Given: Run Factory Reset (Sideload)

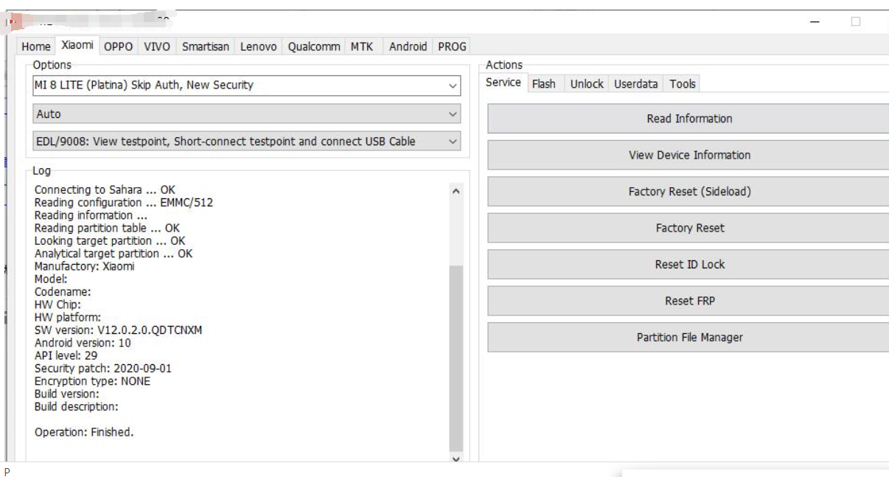Looking at the screenshot, I should (x=689, y=192).
